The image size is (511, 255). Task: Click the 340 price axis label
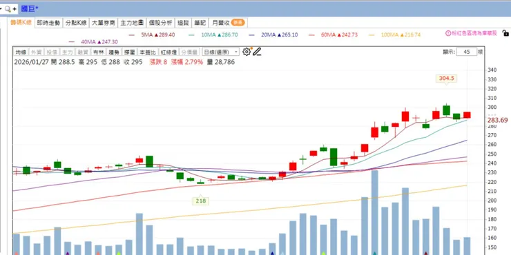492,70
